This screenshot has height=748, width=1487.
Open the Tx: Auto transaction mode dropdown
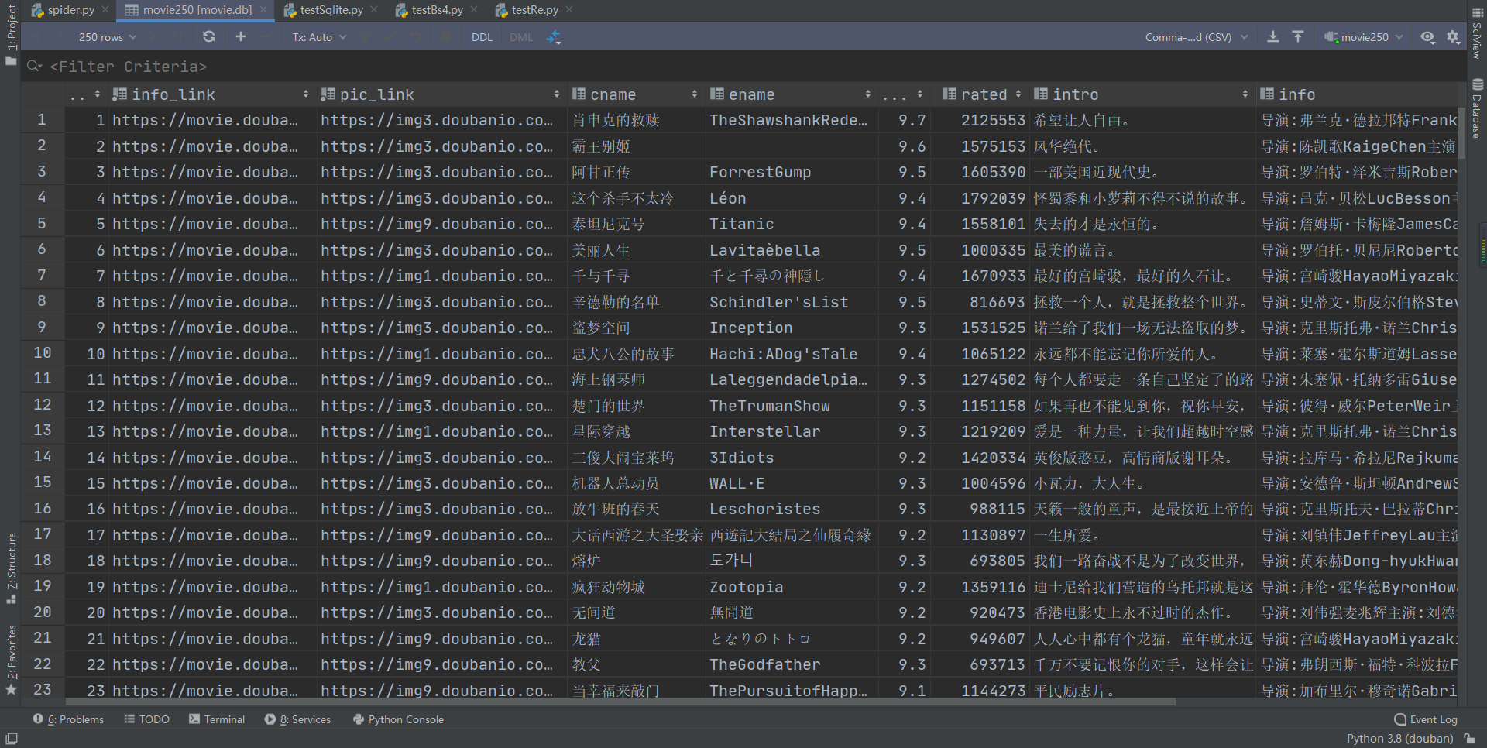click(x=319, y=36)
